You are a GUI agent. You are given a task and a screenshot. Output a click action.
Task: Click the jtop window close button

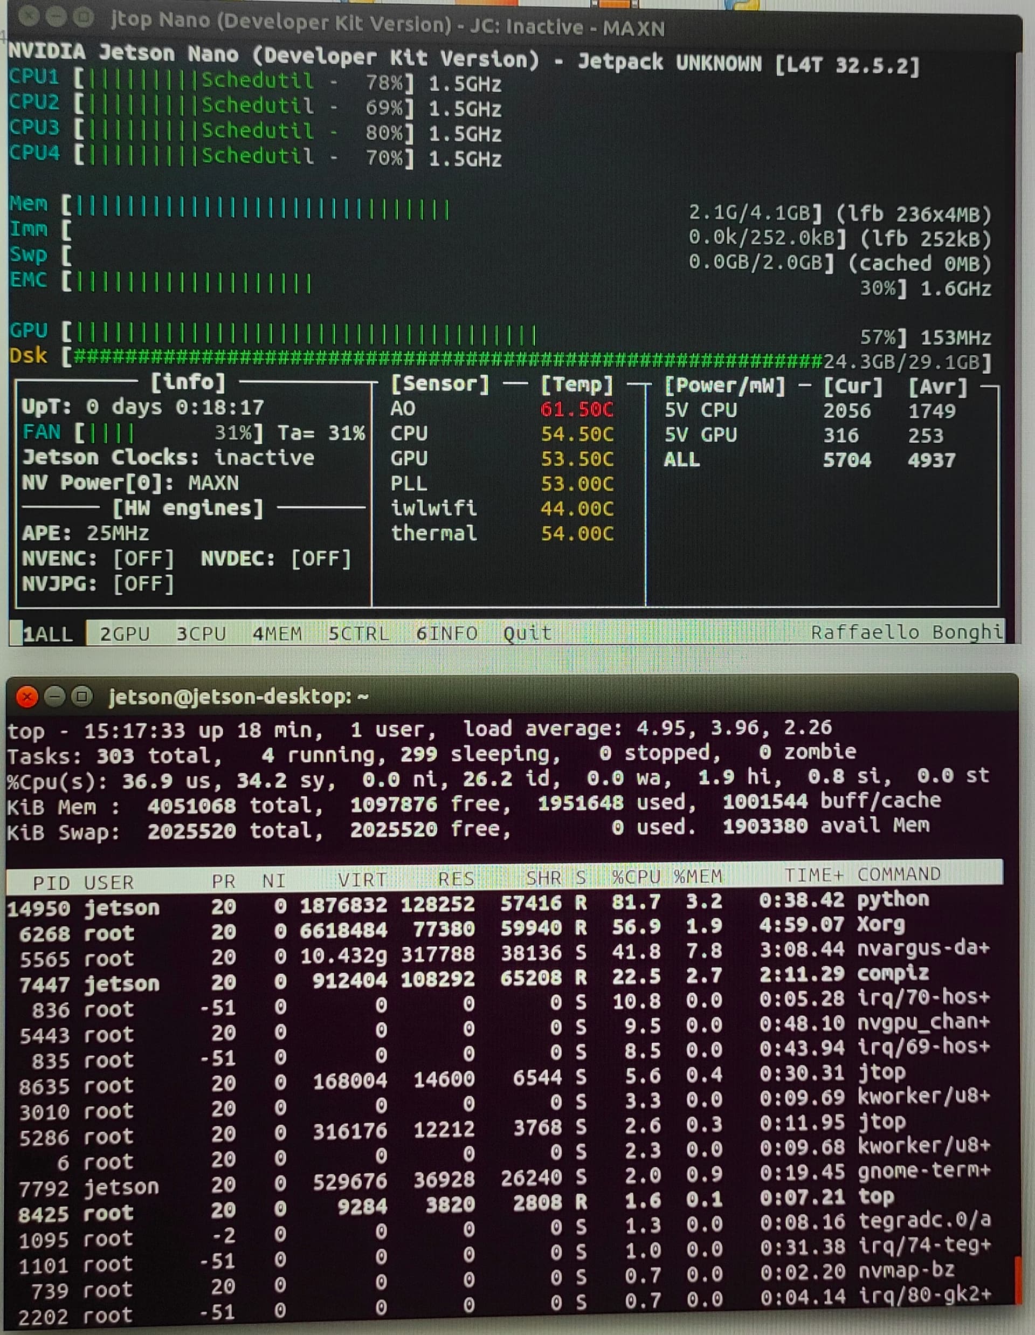[28, 18]
